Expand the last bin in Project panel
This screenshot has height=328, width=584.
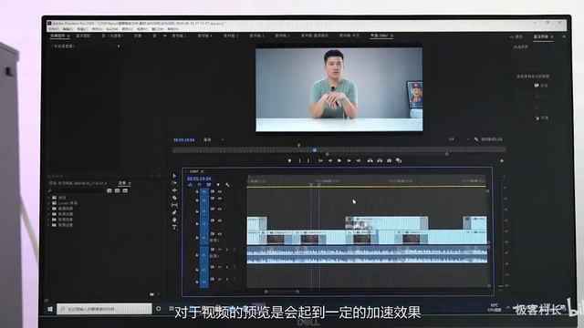pos(49,225)
